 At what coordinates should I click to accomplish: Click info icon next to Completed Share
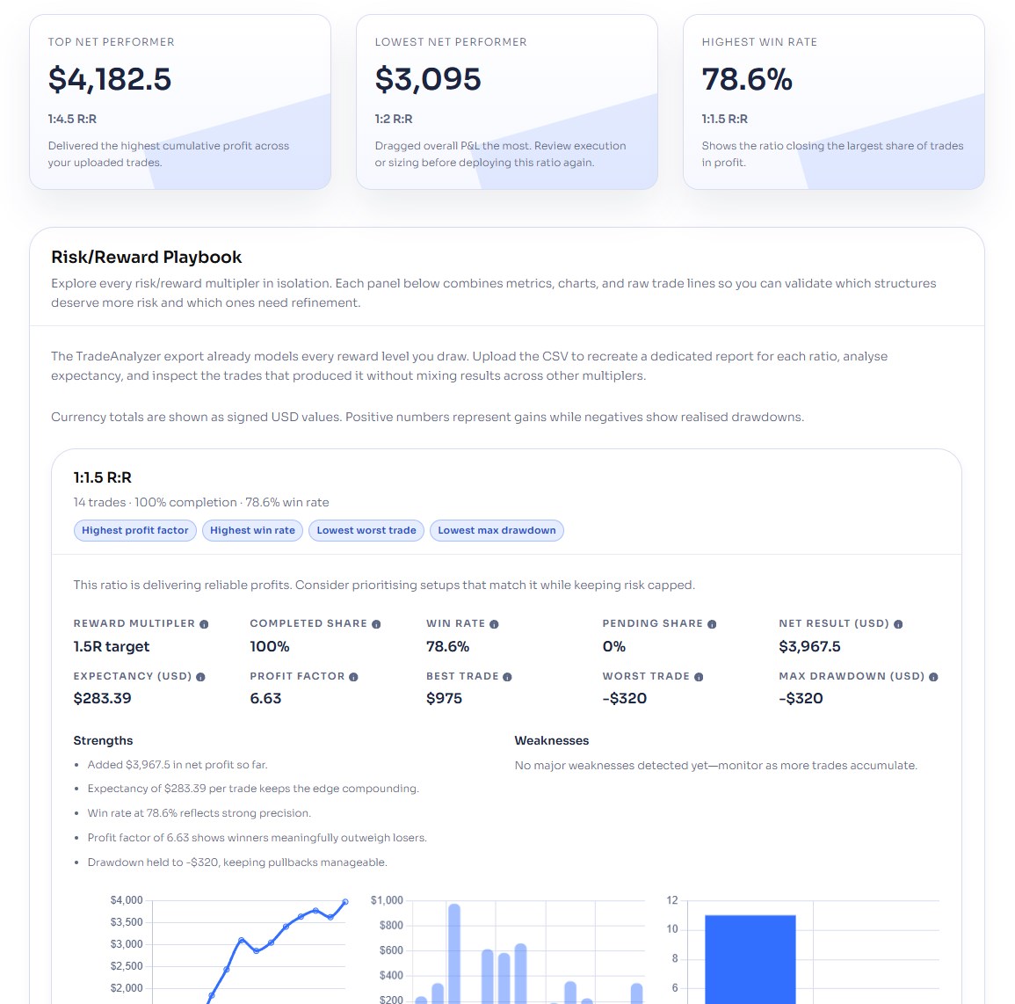pos(376,624)
